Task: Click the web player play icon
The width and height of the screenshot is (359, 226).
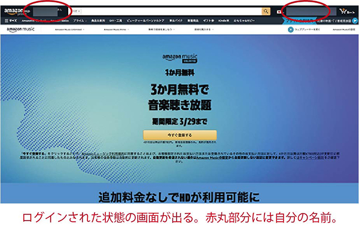Action: pos(291,29)
